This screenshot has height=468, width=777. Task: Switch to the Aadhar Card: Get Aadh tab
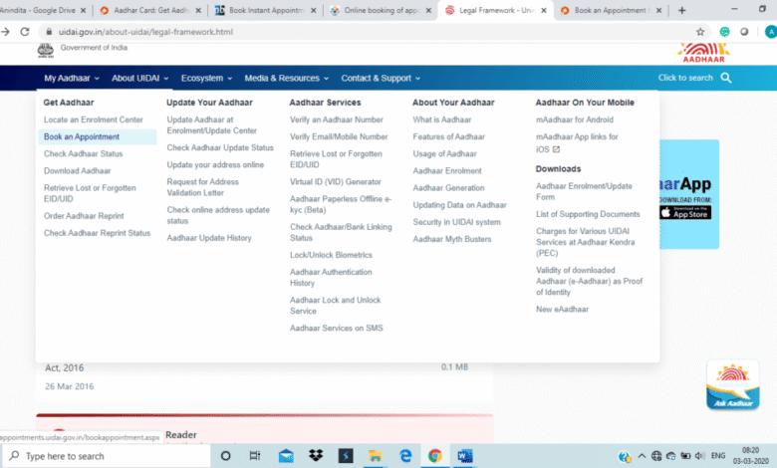pyautogui.click(x=151, y=10)
